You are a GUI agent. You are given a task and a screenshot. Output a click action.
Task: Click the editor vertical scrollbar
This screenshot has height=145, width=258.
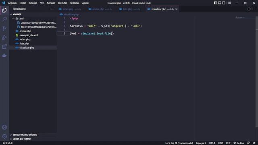click(x=257, y=72)
